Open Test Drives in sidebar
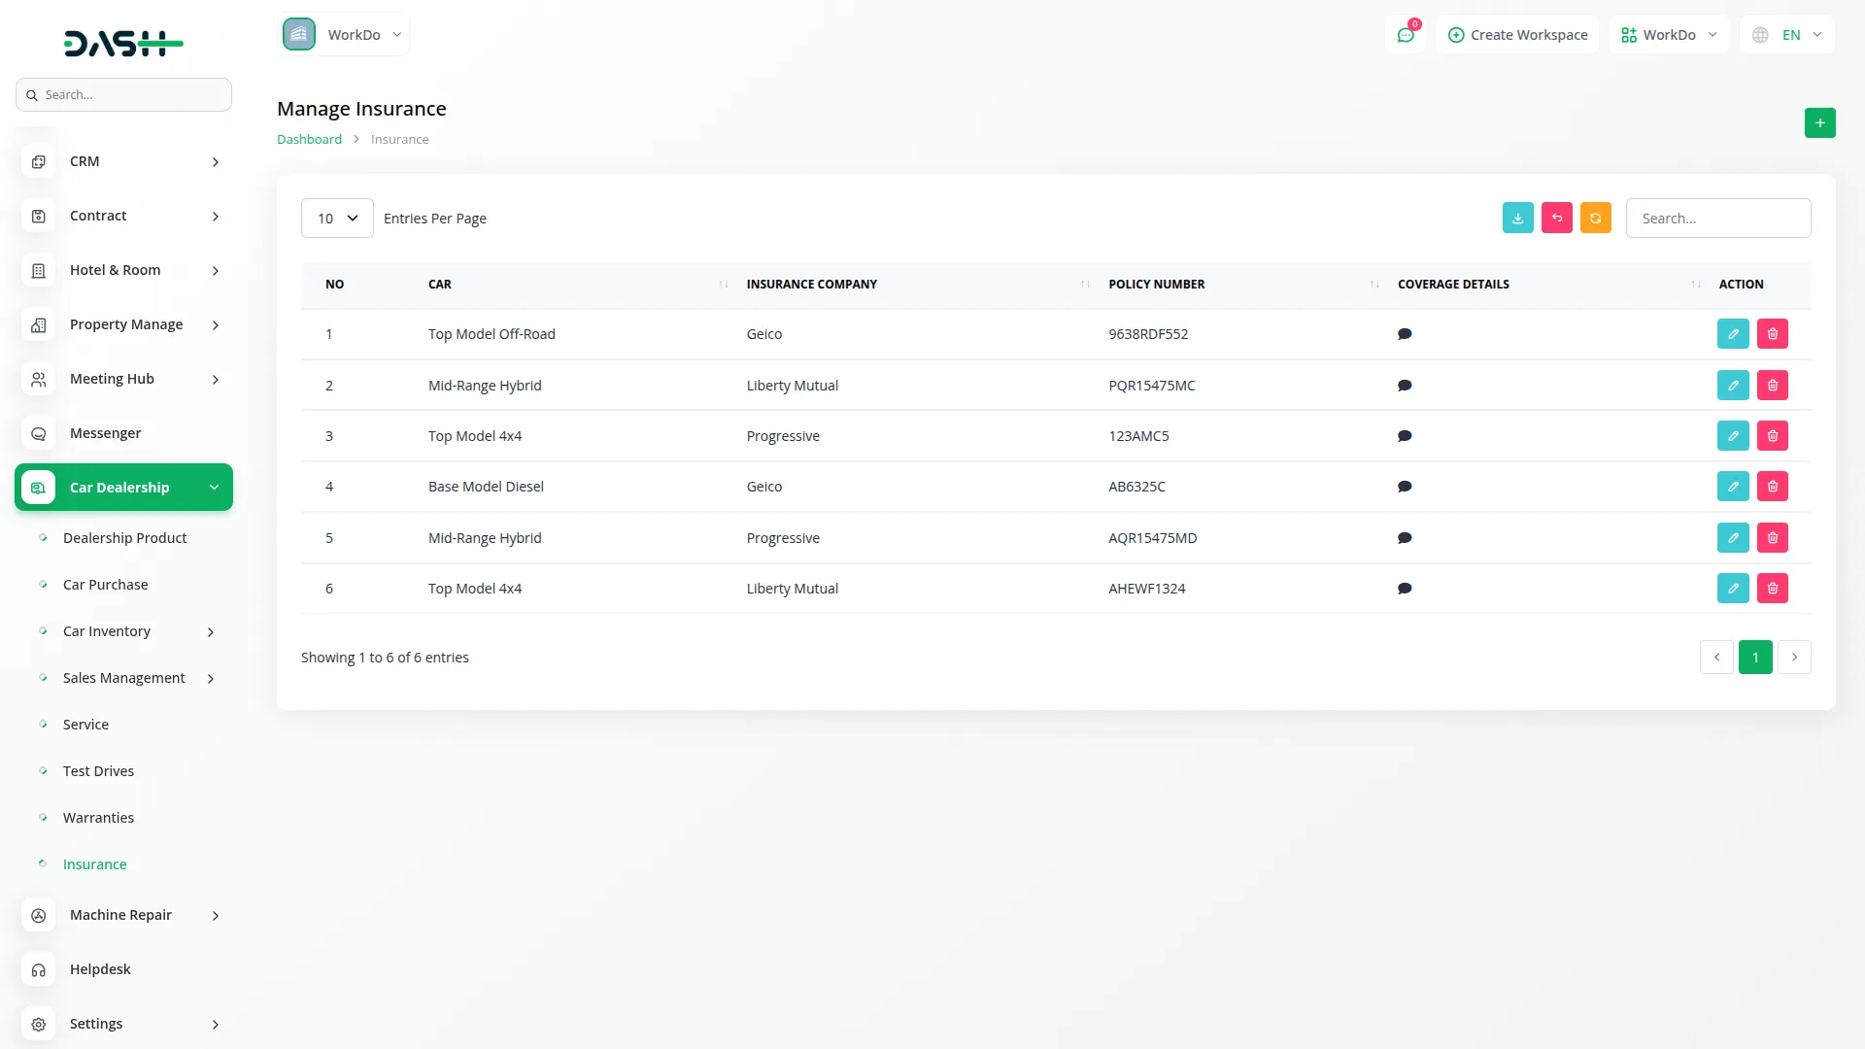1865x1049 pixels. [98, 771]
